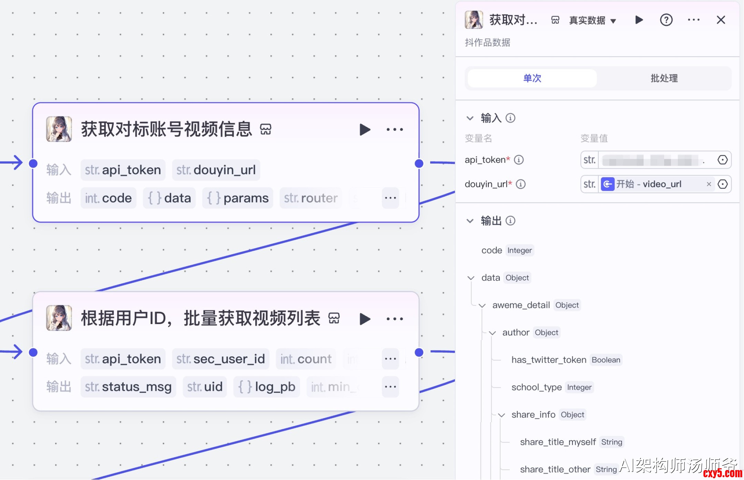The height and width of the screenshot is (480, 744).
Task: Collapse the share_info object node
Action: coord(502,415)
